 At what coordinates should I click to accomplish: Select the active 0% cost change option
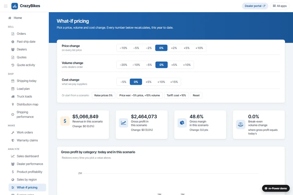pos(136,82)
